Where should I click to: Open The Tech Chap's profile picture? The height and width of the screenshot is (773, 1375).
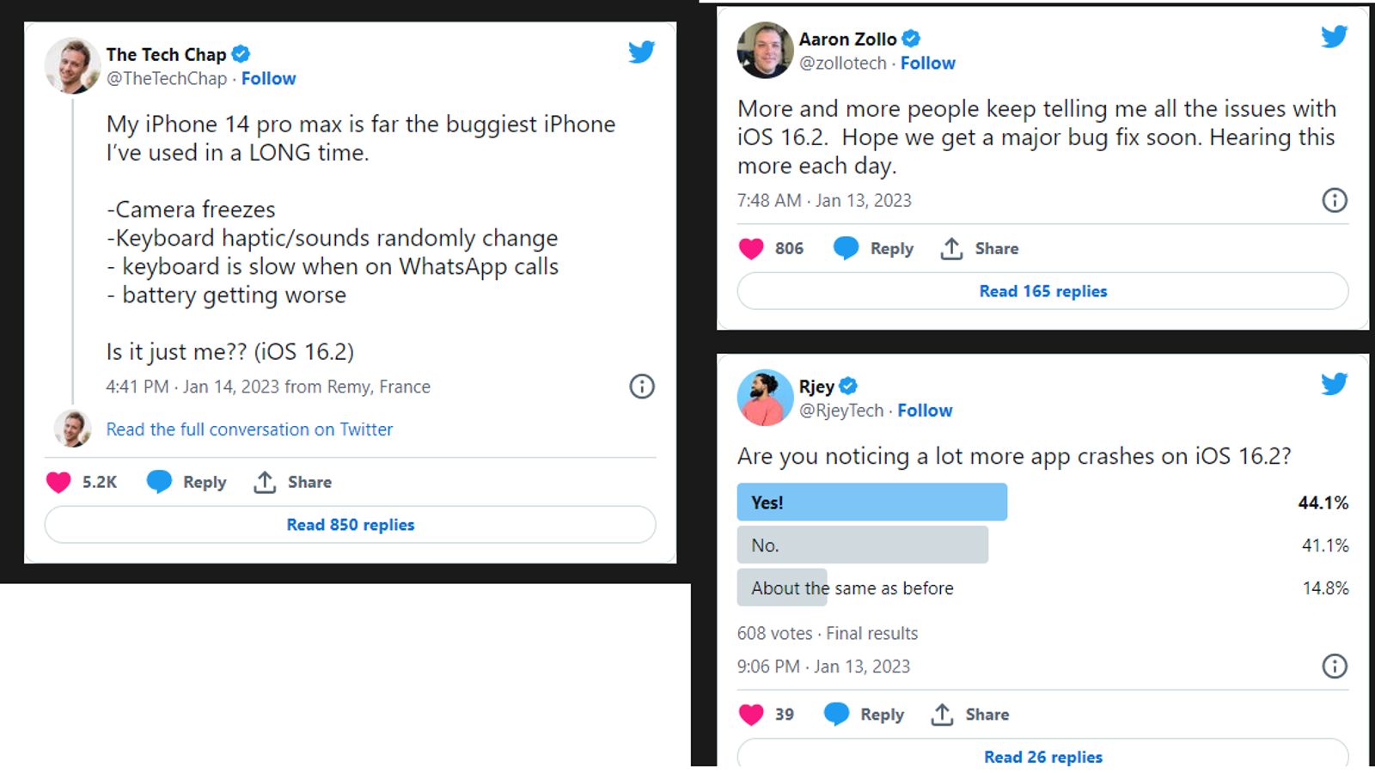click(72, 65)
